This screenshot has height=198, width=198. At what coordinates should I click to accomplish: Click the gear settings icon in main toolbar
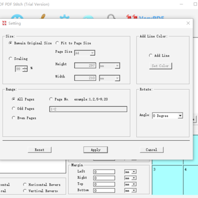pos(64,16)
